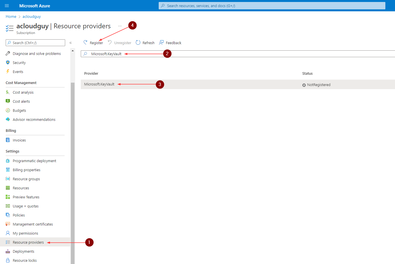Select Security in the sidebar

19,62
